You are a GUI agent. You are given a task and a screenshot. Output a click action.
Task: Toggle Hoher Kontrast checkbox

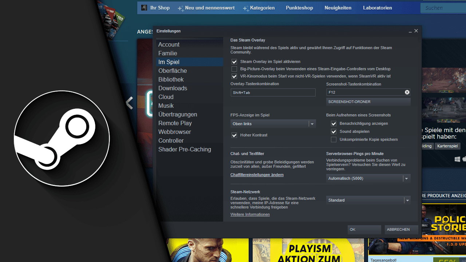(x=234, y=135)
